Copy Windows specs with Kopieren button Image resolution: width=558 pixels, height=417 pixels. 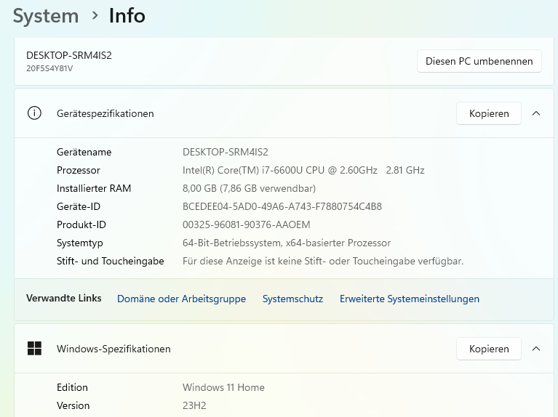pyautogui.click(x=489, y=349)
